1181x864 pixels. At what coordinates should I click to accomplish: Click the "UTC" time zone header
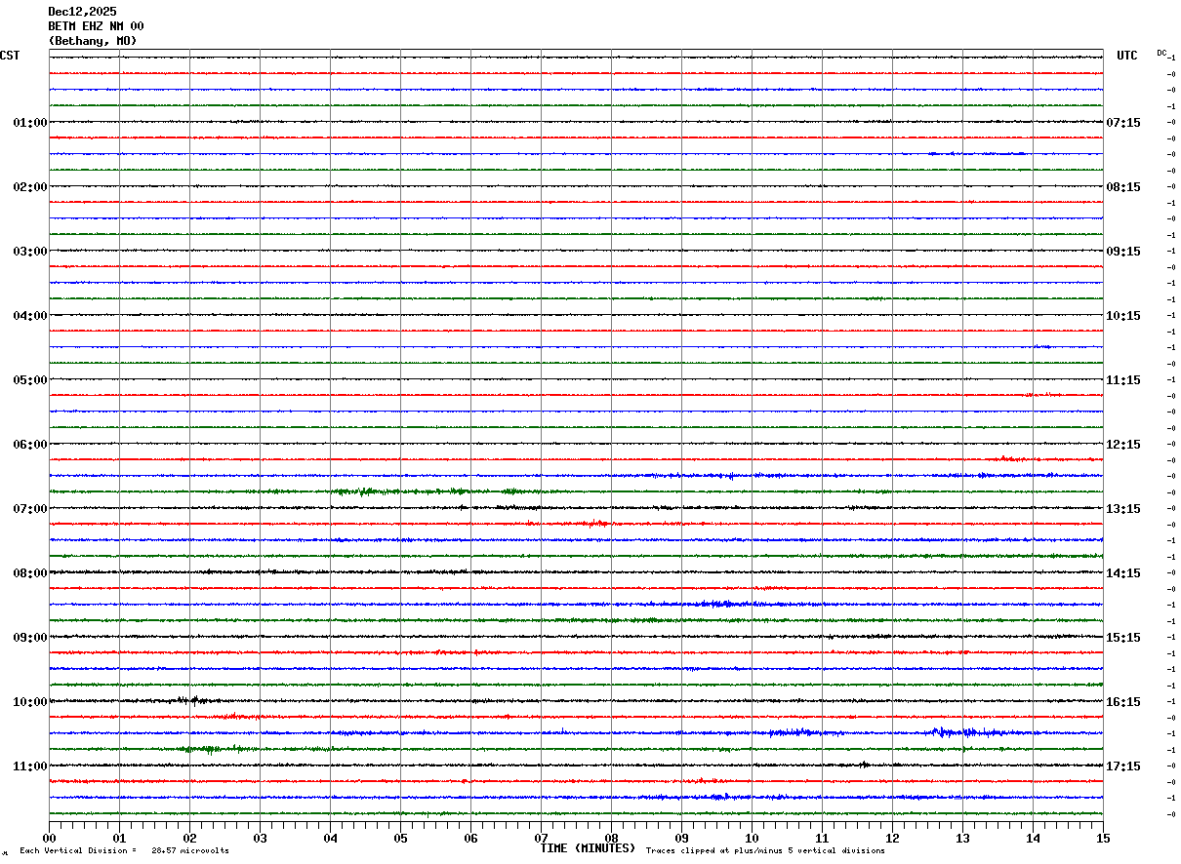(1127, 56)
